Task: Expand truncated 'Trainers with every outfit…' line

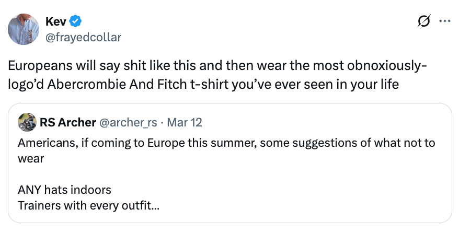Action: click(89, 205)
